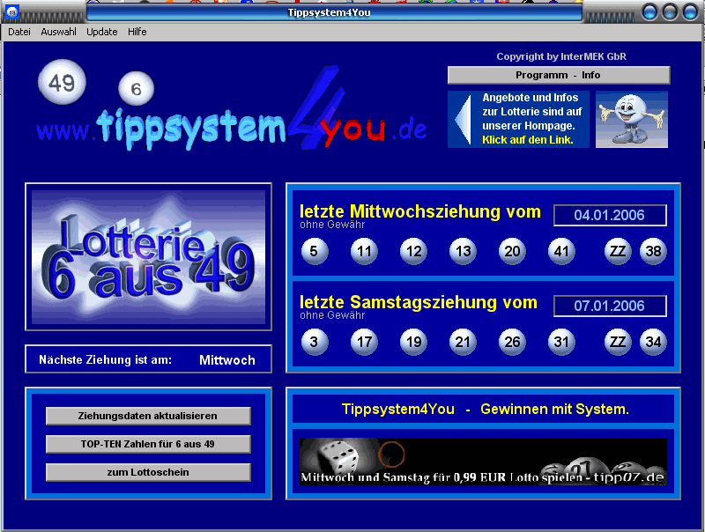Click the rightmost round title bar button
Viewport: 705px width, 532px height.
pos(690,12)
